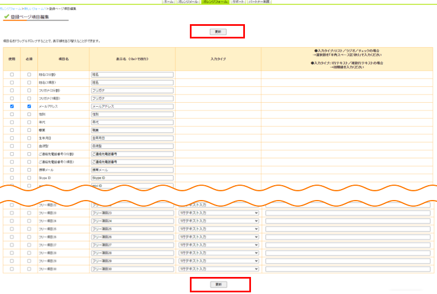Viewport: 437px width, 294px height.
Task: Expand the 入力タイプ dropdown for フリー項目24
Action: point(218,221)
